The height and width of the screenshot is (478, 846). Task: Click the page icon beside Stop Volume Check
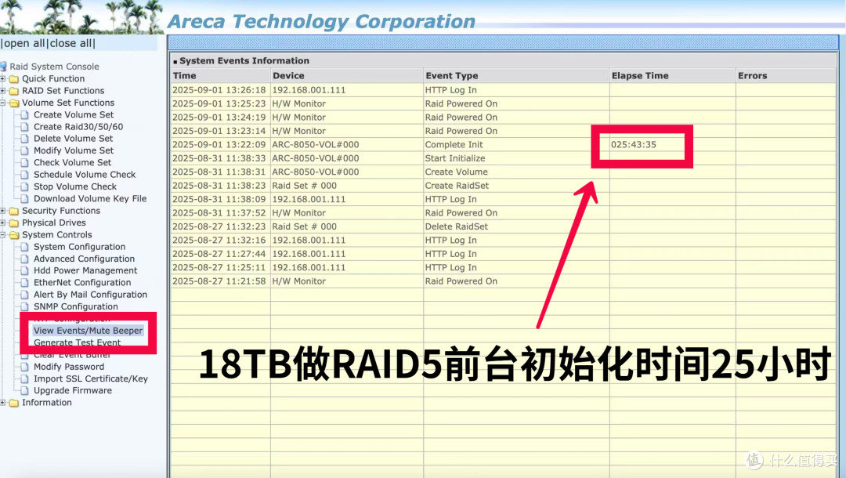[24, 186]
